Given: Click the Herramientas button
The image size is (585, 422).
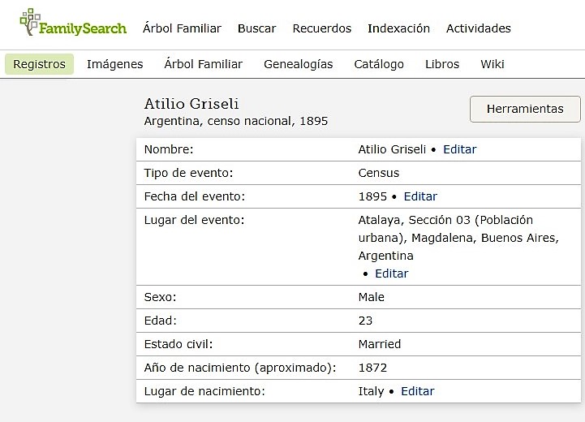Looking at the screenshot, I should [x=524, y=109].
